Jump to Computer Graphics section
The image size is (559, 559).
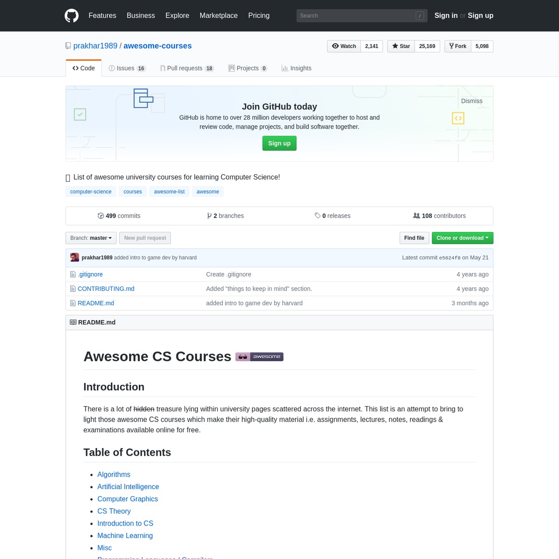click(128, 499)
